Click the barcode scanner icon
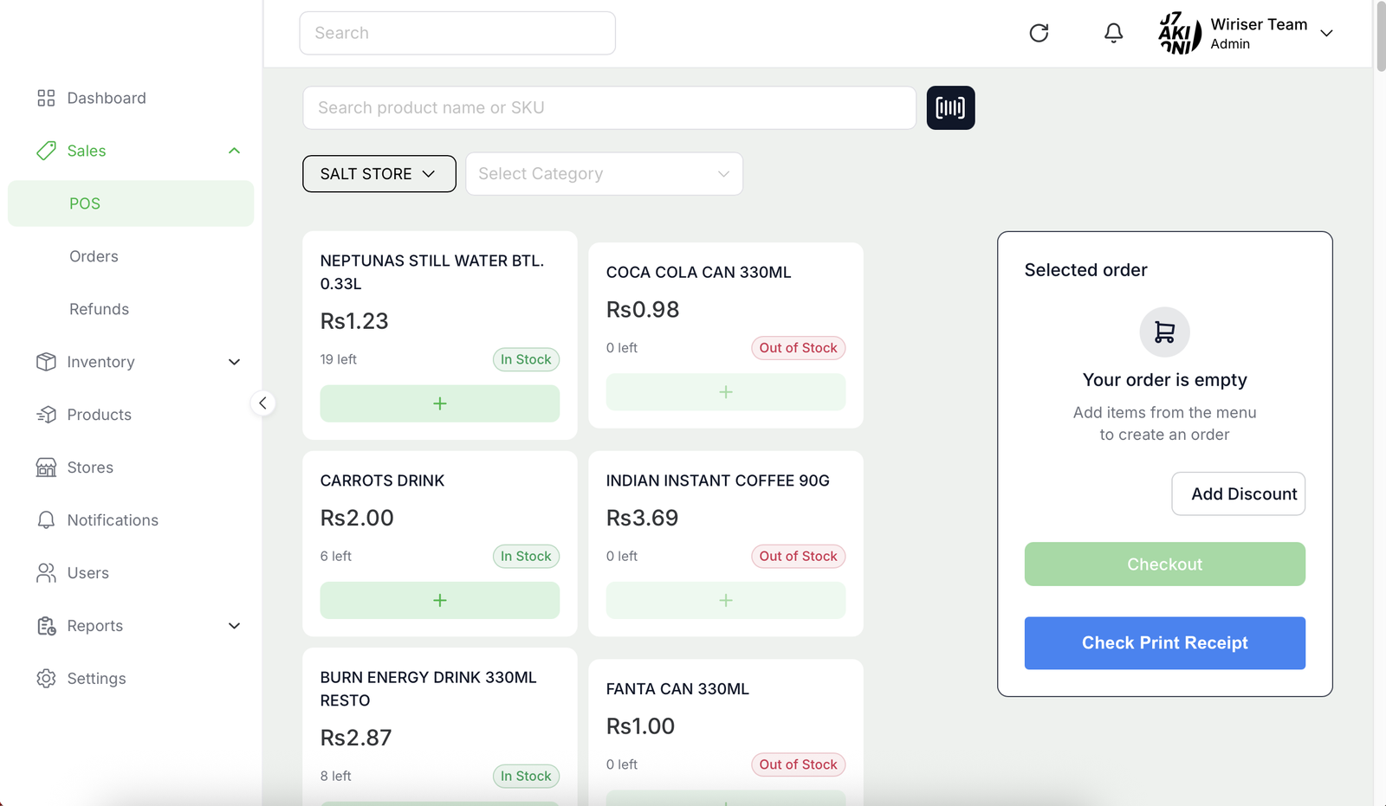The height and width of the screenshot is (806, 1386). (x=950, y=107)
